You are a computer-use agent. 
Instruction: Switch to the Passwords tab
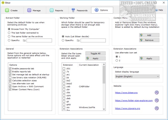80,10
